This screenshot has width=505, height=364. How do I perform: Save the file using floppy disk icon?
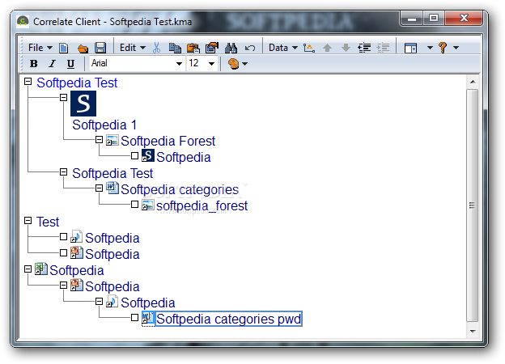(100, 48)
